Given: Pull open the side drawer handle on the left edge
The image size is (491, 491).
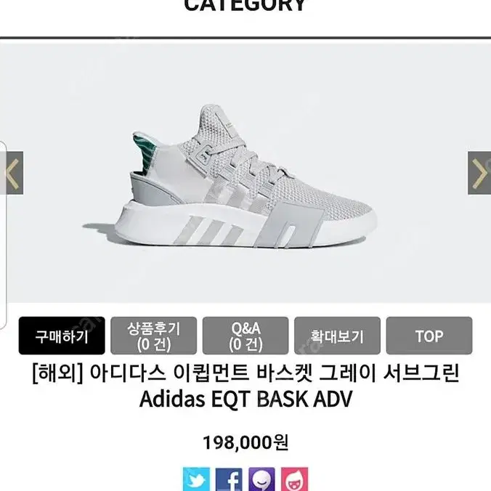Looking at the screenshot, I should pyautogui.click(x=3, y=235).
